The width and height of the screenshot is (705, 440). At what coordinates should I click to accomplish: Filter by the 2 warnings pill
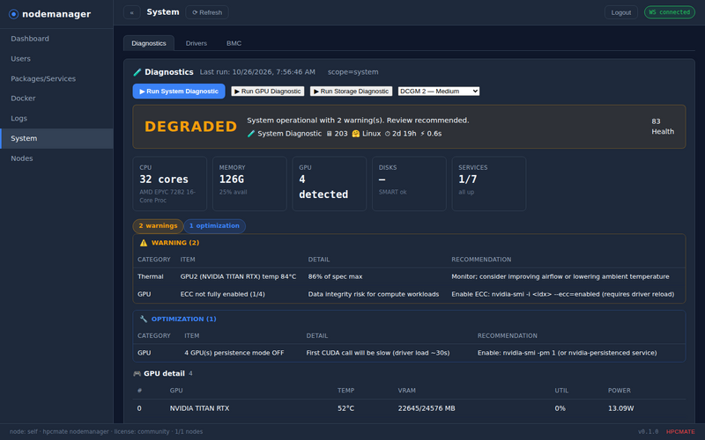pos(158,226)
